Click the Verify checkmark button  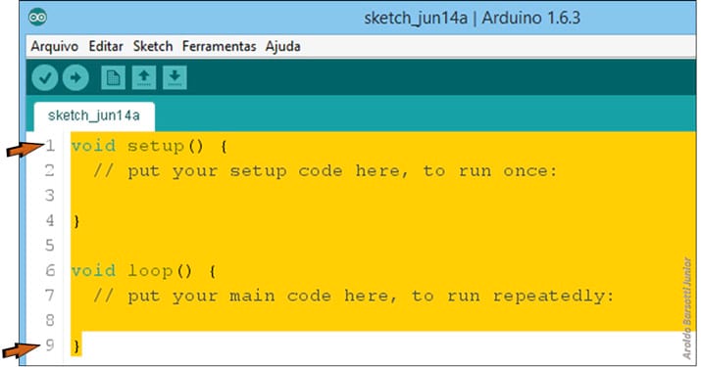point(45,77)
